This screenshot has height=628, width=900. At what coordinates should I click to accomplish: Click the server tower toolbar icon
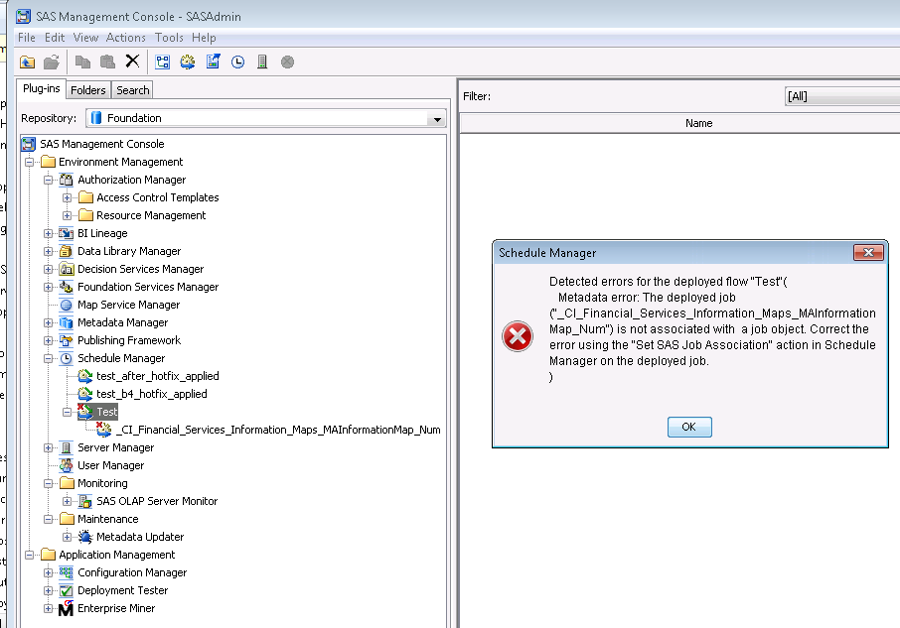coord(262,62)
